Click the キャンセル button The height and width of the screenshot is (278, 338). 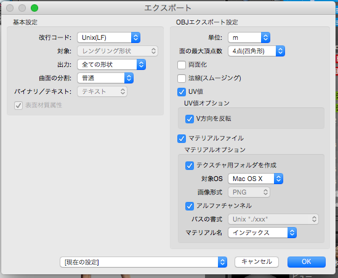click(257, 262)
